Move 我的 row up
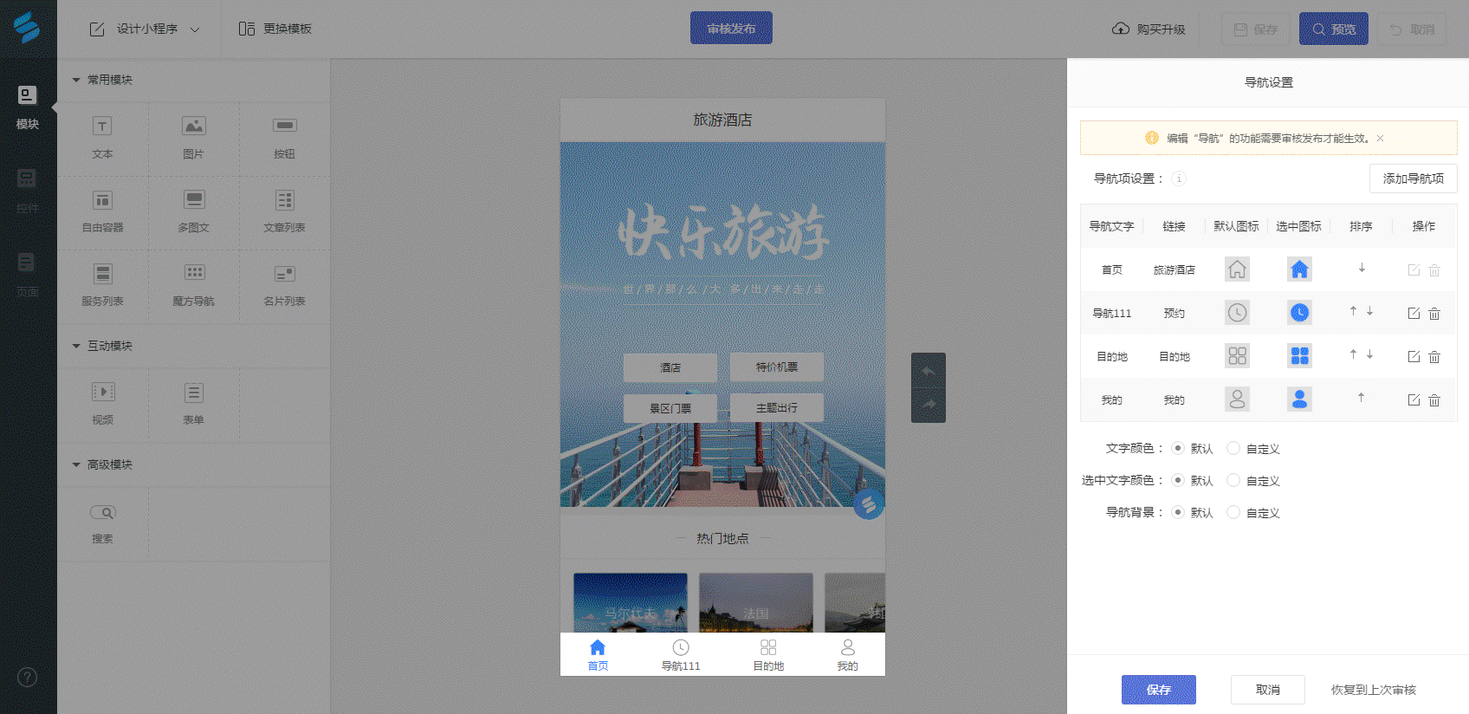The image size is (1469, 714). pos(1361,398)
